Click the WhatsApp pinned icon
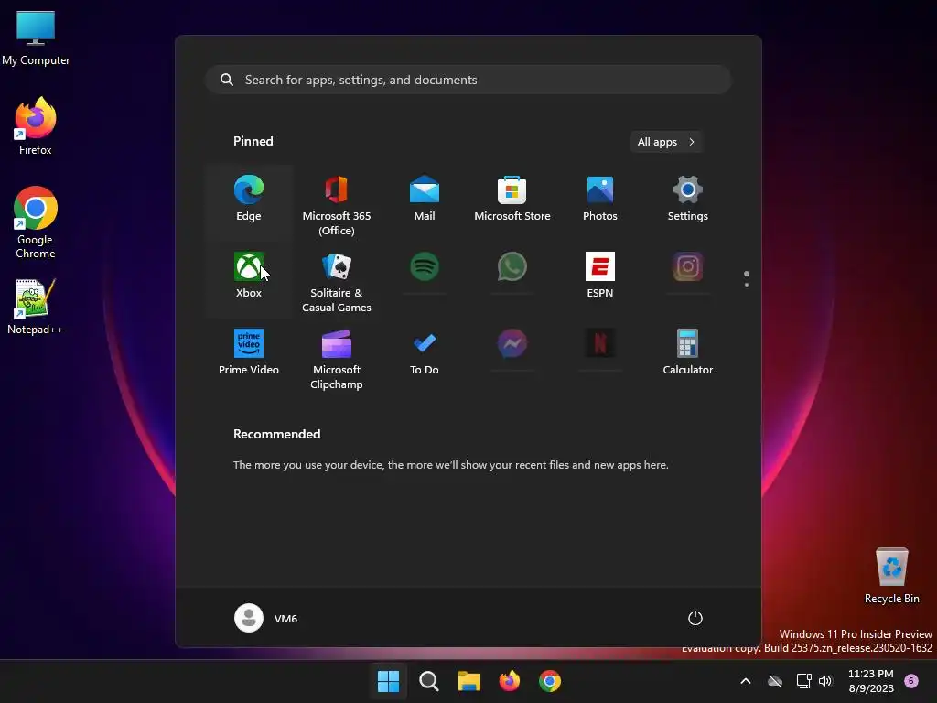This screenshot has width=937, height=703. [512, 266]
